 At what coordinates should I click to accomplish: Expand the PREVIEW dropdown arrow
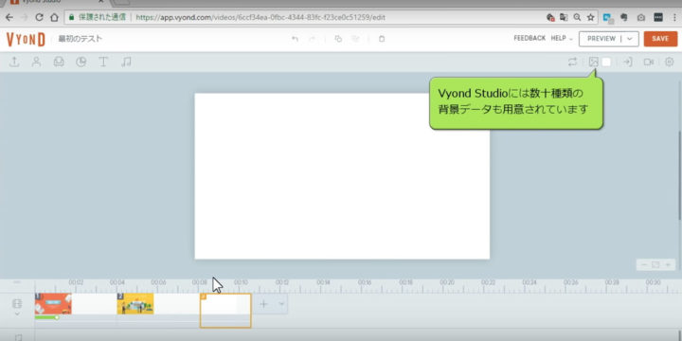pos(629,39)
